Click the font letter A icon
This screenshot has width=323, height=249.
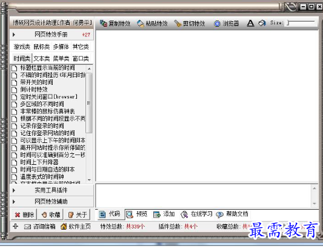point(250,23)
